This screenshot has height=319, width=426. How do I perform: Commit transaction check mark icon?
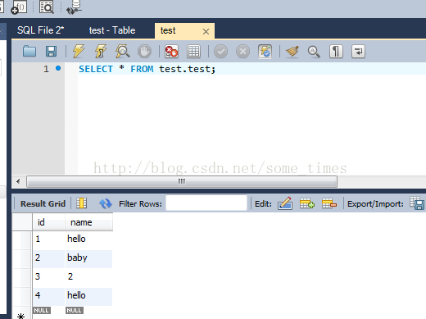coord(220,52)
